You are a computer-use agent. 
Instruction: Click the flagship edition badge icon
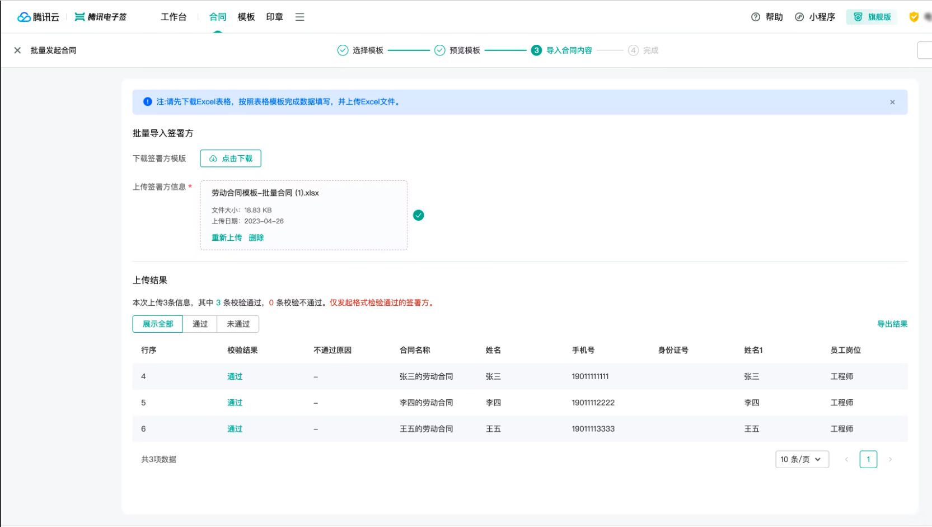858,17
